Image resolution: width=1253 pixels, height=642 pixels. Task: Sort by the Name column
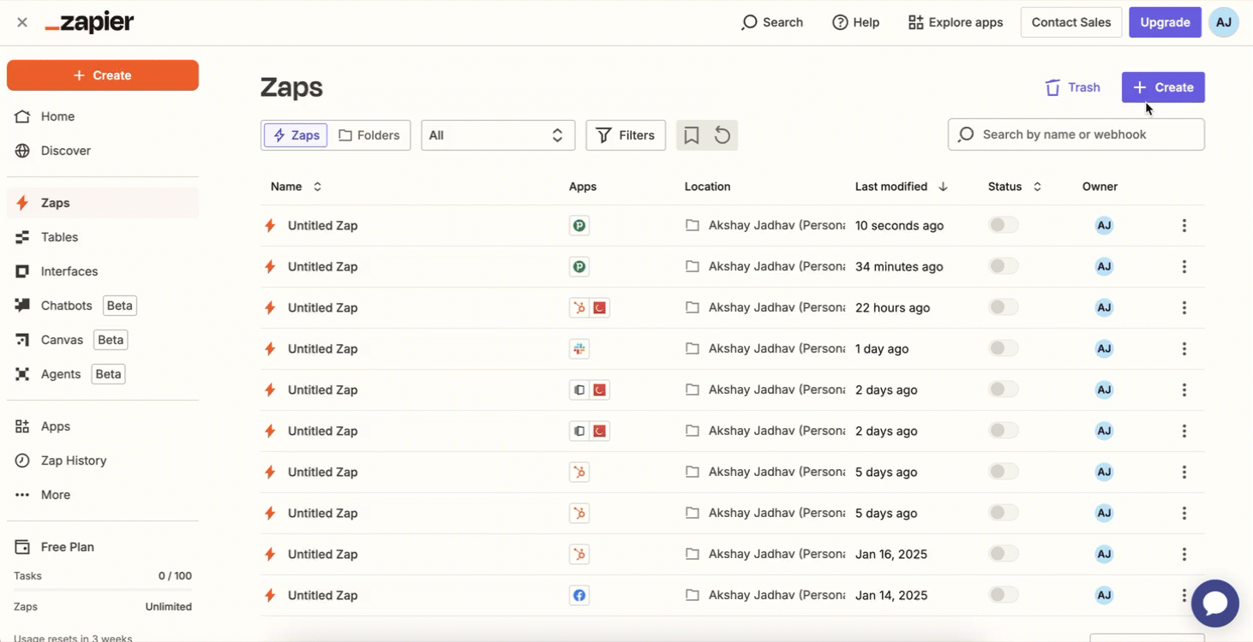pos(296,187)
